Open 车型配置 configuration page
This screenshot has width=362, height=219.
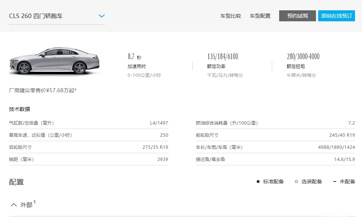[260, 16]
